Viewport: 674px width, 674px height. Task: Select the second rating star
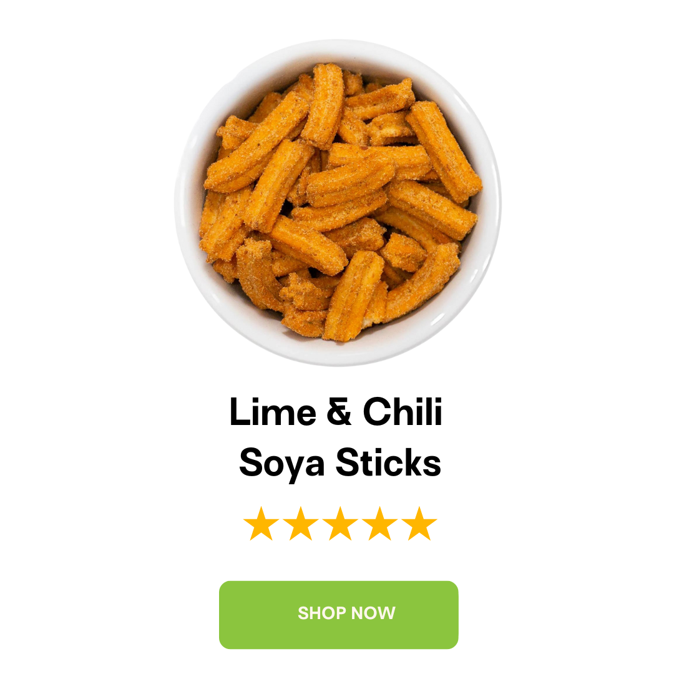pos(300,523)
